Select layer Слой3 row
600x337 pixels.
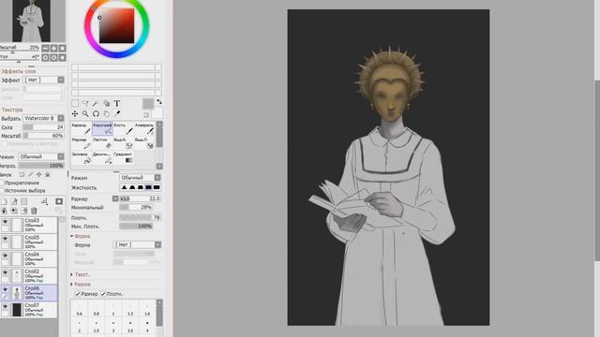click(29, 225)
